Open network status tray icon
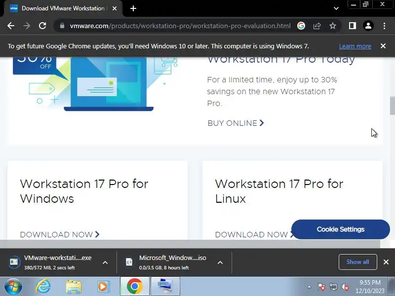The image size is (395, 296). pos(333,287)
